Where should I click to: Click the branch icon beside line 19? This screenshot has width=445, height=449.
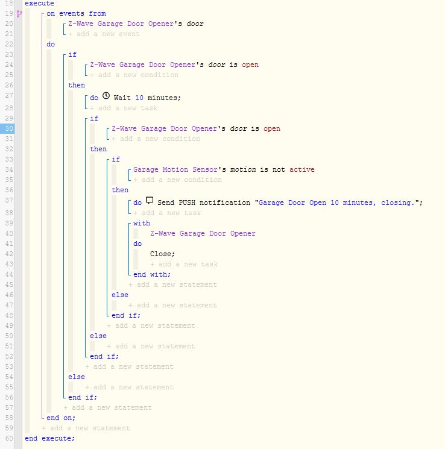pos(19,14)
